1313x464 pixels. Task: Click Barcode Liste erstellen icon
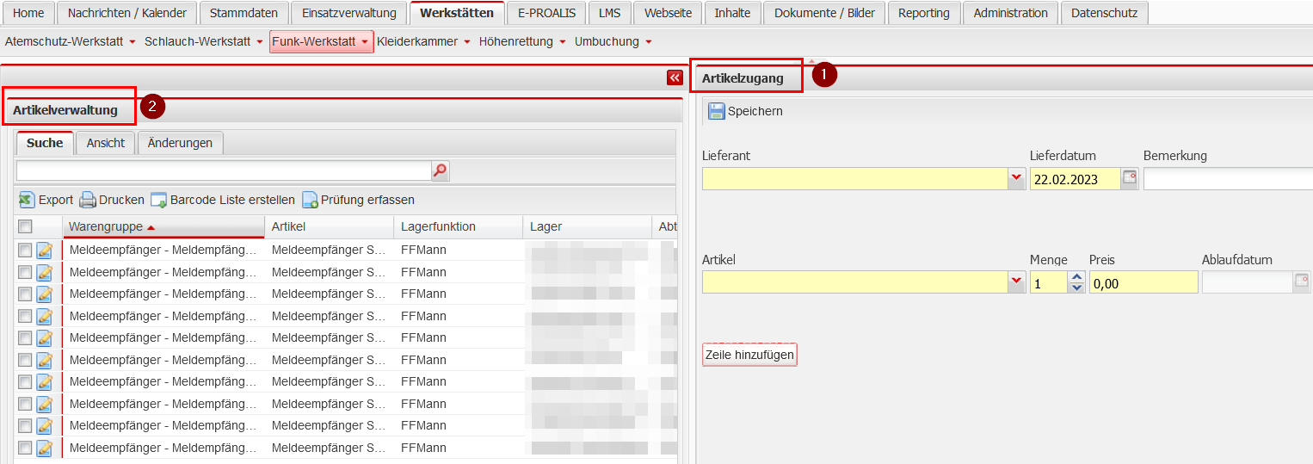(158, 200)
